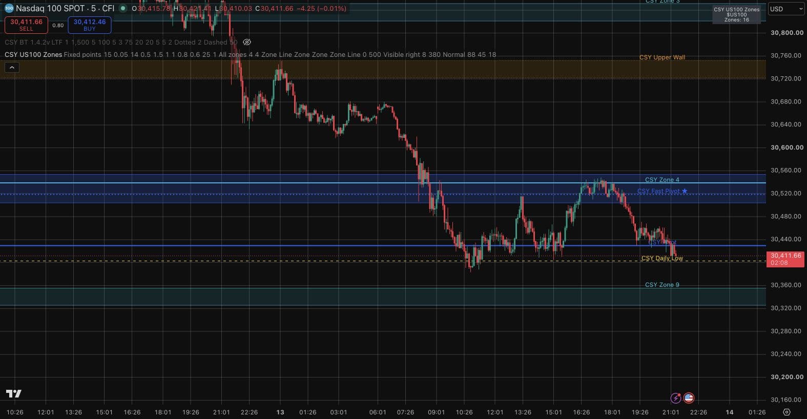Click the high value H30,421.41
Screen dimensions: 807x419
click(x=192, y=8)
